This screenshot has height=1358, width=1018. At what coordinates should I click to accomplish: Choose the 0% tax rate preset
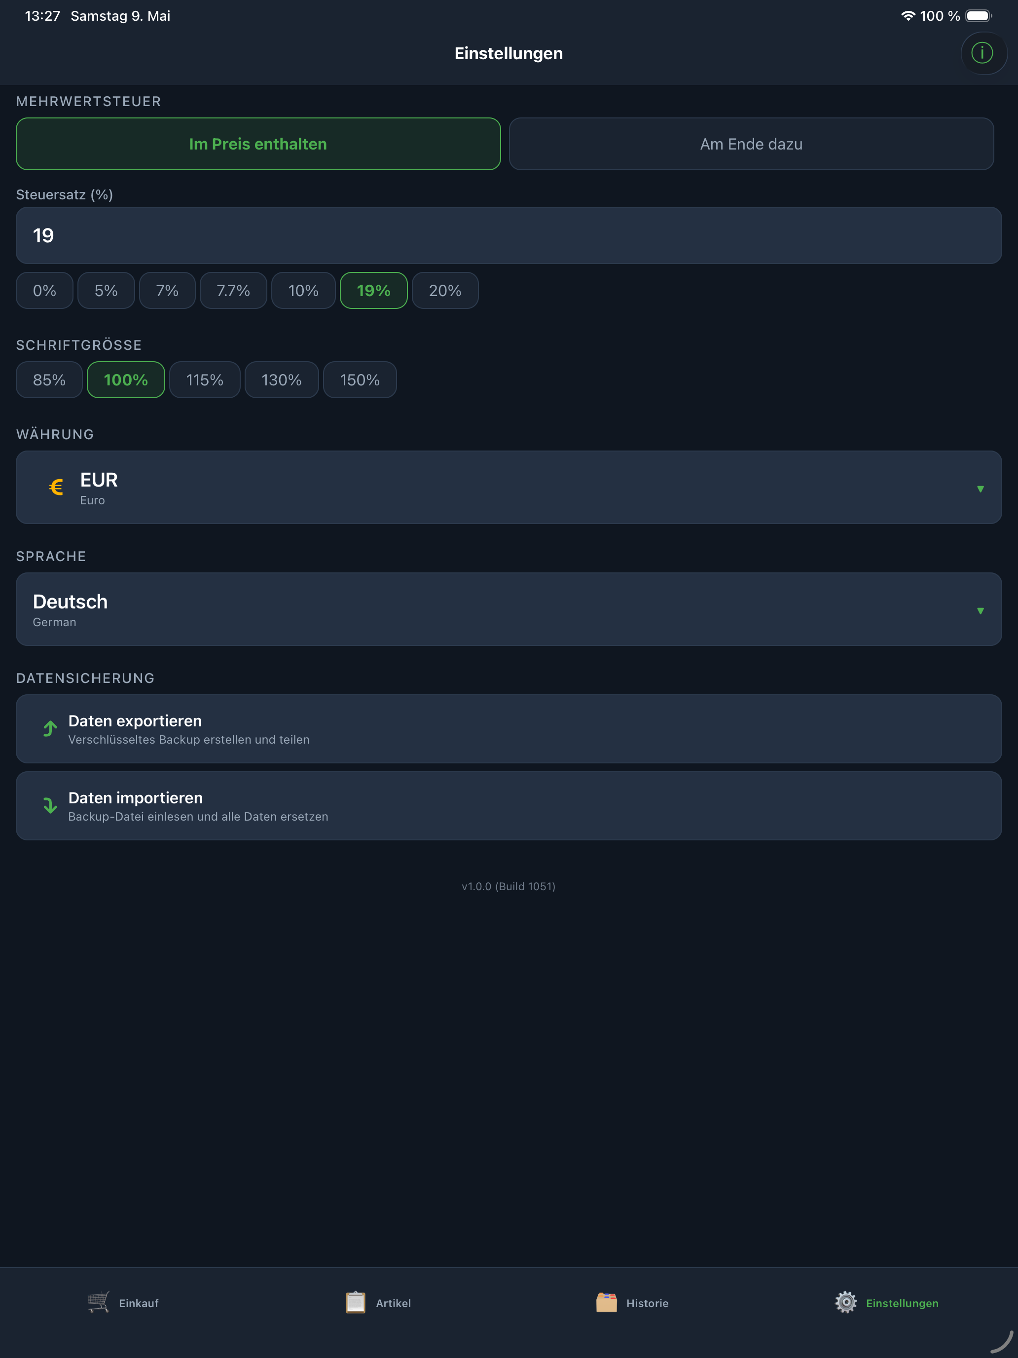pos(45,290)
